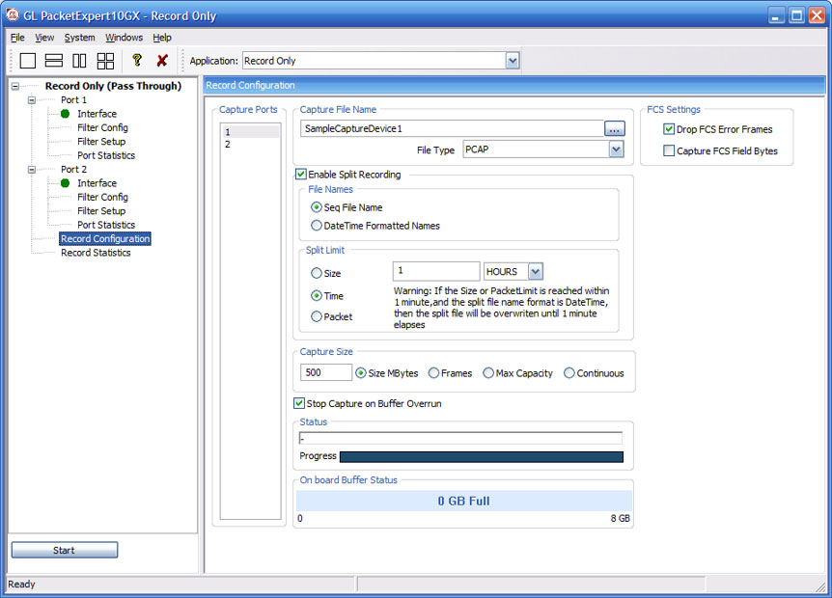Collapse the Port 2 tree node
This screenshot has height=598, width=832.
[x=32, y=169]
